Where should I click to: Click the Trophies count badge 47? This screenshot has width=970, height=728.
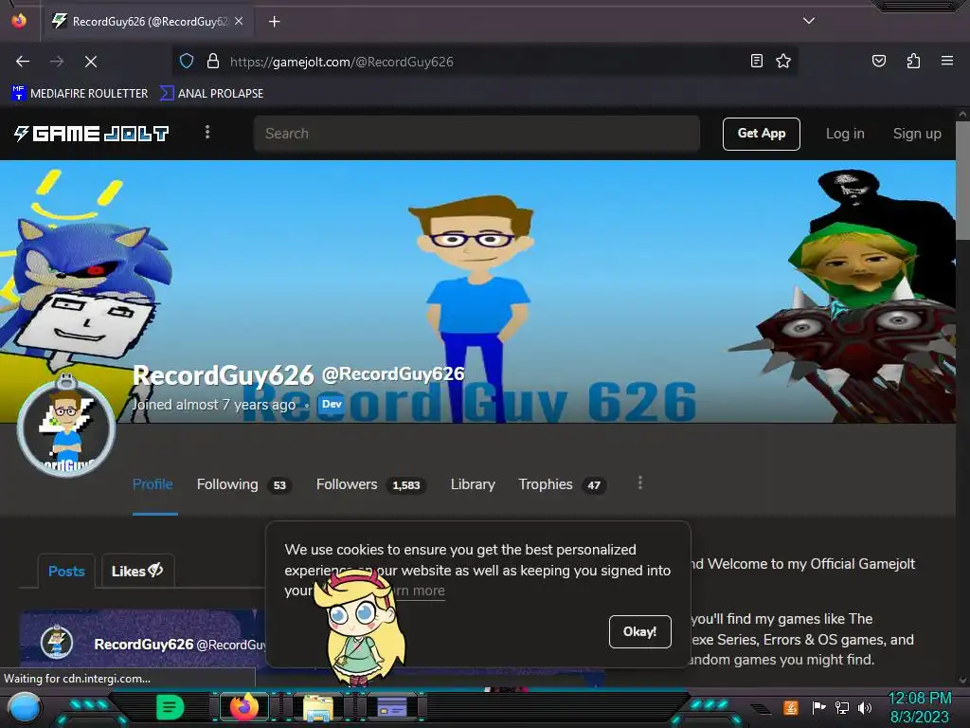tap(594, 485)
